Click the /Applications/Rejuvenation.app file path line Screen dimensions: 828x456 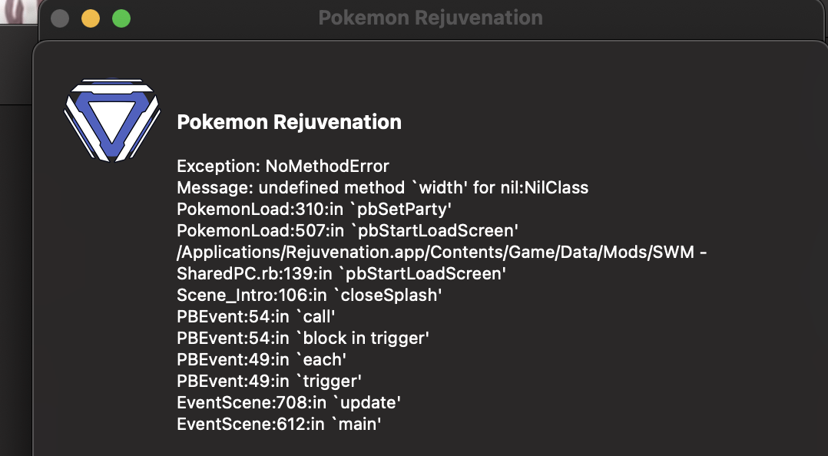click(x=442, y=253)
